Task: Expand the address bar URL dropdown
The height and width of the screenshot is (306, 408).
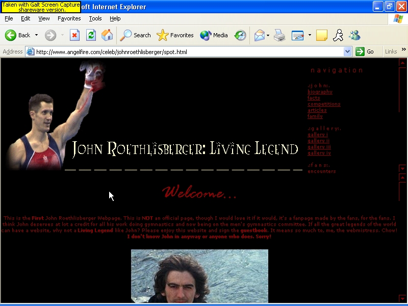Action: click(348, 52)
